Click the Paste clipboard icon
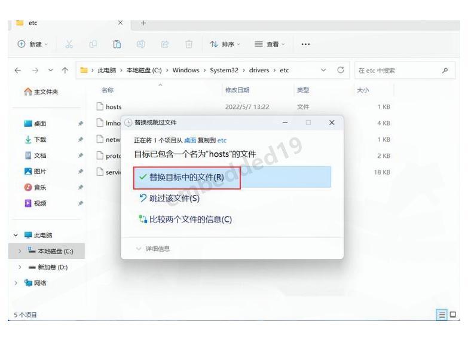This screenshot has width=468, height=342. point(117,44)
